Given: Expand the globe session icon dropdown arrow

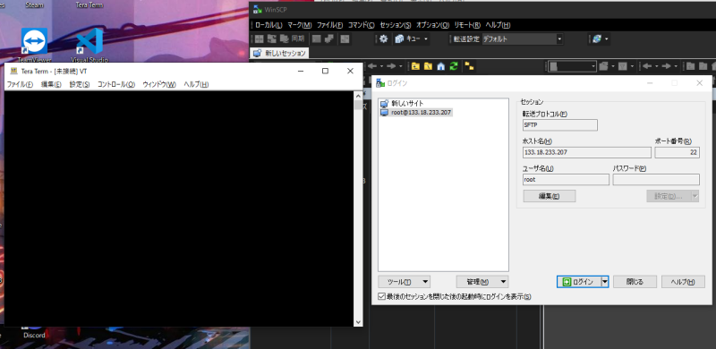Looking at the screenshot, I should [607, 39].
